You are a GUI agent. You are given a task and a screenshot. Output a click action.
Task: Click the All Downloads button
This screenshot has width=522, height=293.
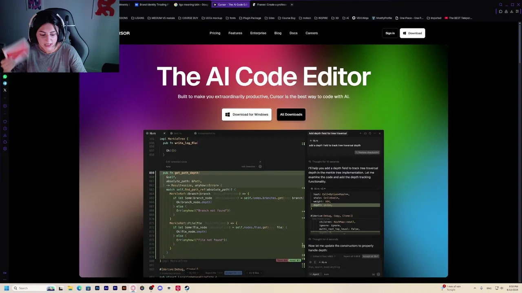(x=291, y=114)
